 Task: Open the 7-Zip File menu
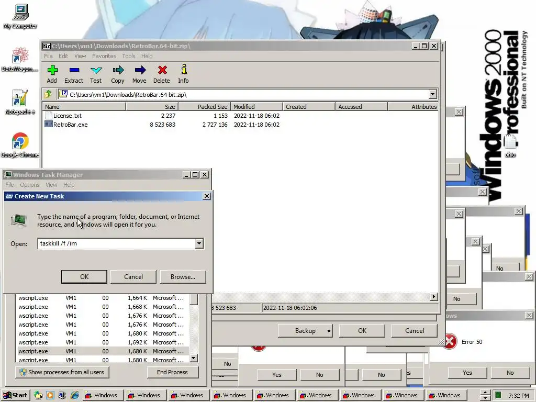pyautogui.click(x=48, y=56)
